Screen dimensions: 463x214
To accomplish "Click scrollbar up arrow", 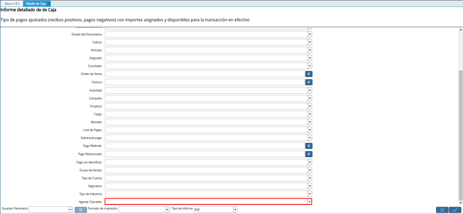I will pos(460,30).
